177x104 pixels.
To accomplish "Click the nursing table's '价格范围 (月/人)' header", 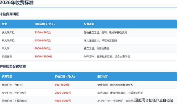I will 65,77.
